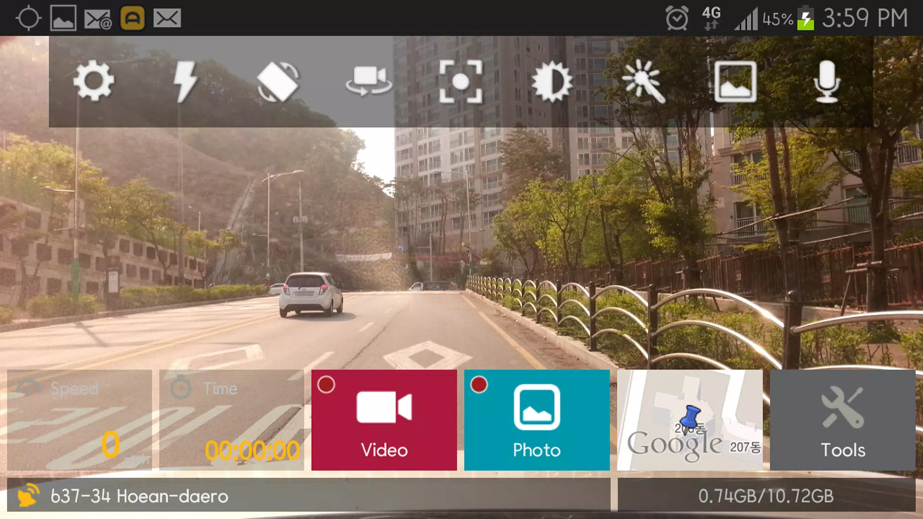Toggle the flash lightning icon

click(186, 81)
